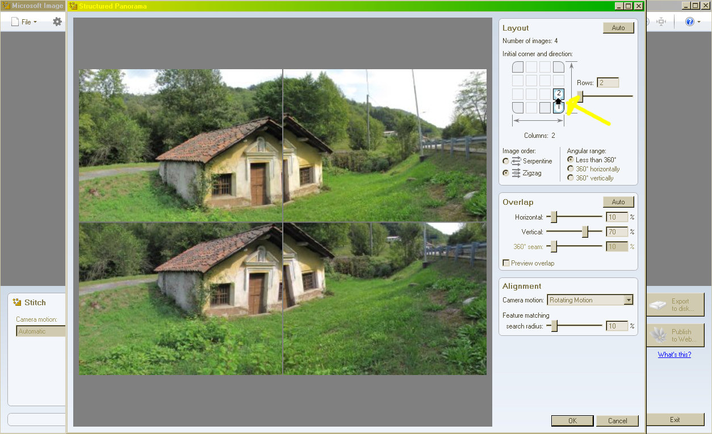The image size is (712, 434).
Task: Click the Structured Panorama title bar icon
Action: [x=73, y=6]
